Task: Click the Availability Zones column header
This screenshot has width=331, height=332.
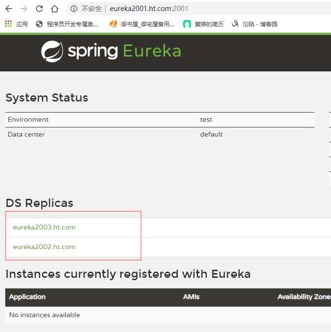Action: [x=304, y=297]
